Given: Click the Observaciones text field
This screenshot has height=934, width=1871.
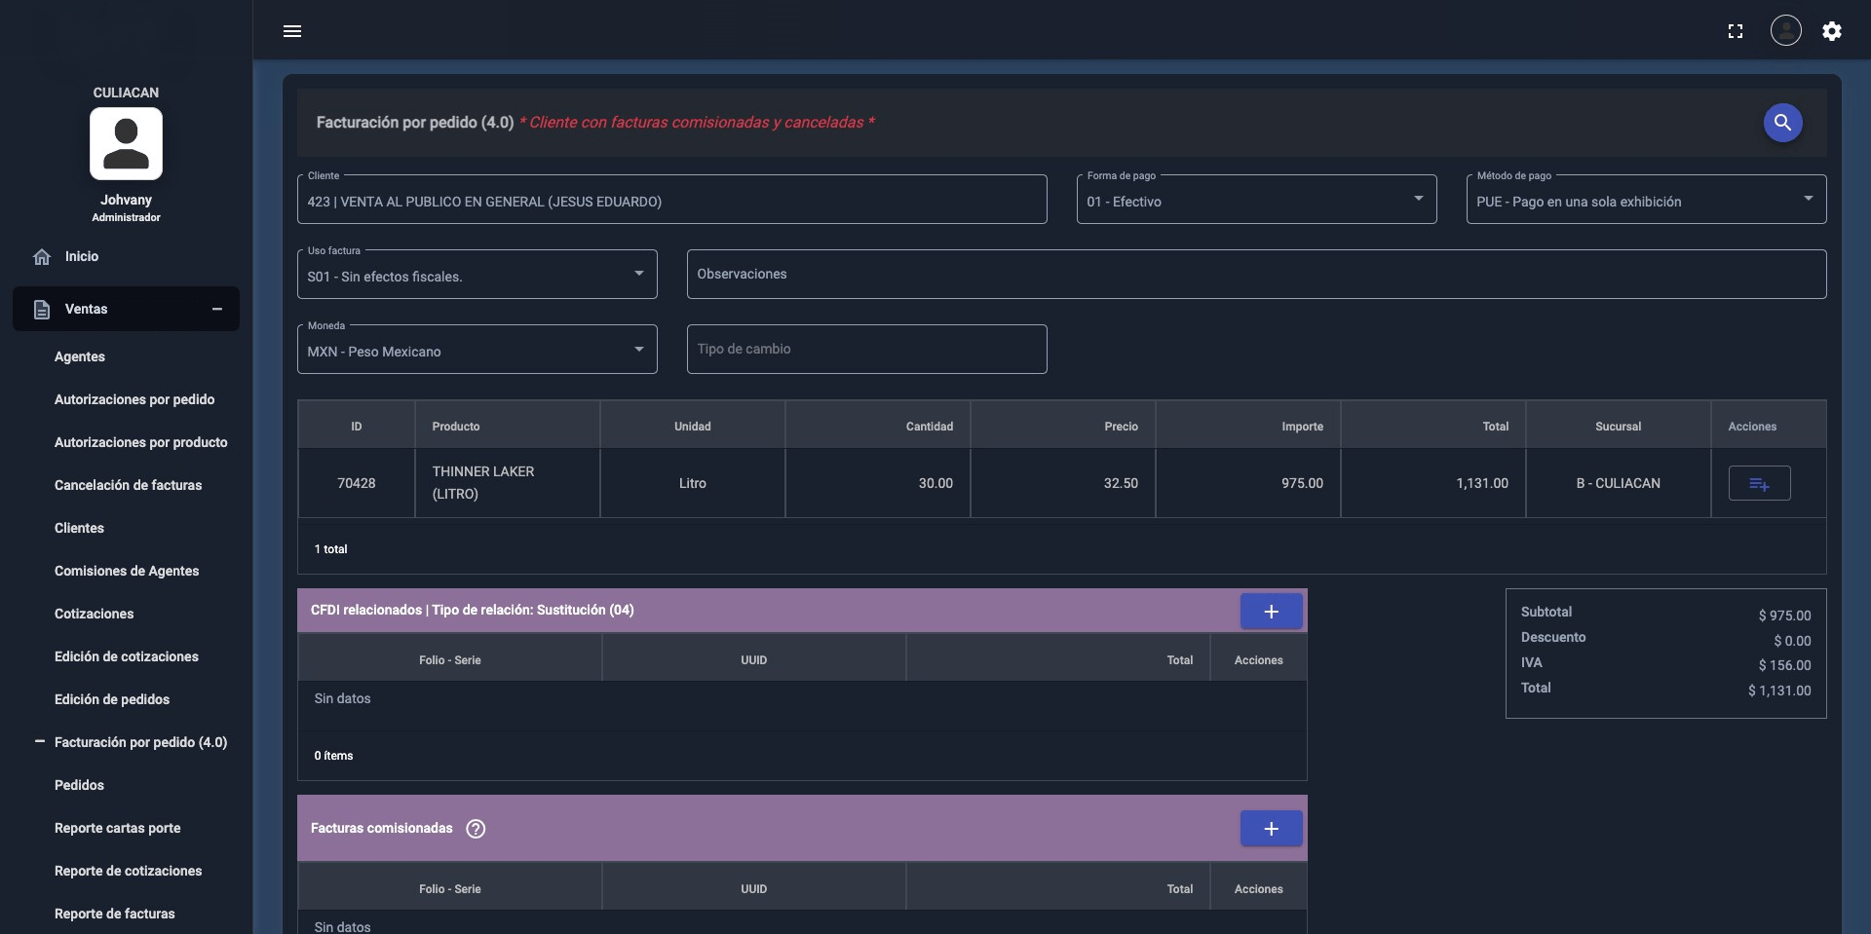Looking at the screenshot, I should coord(1256,274).
